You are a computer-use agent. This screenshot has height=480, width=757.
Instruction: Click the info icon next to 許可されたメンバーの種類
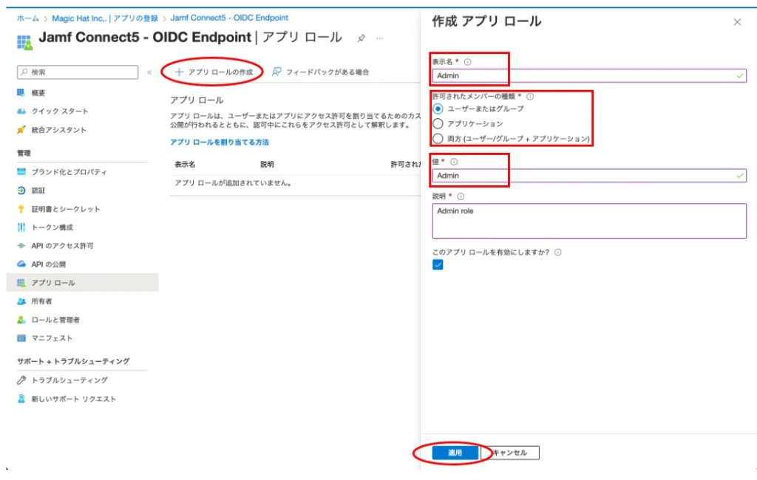[x=530, y=96]
